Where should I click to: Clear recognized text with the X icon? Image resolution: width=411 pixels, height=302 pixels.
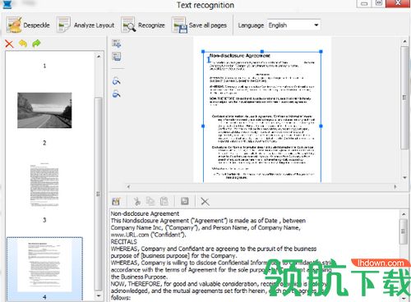click(x=205, y=202)
